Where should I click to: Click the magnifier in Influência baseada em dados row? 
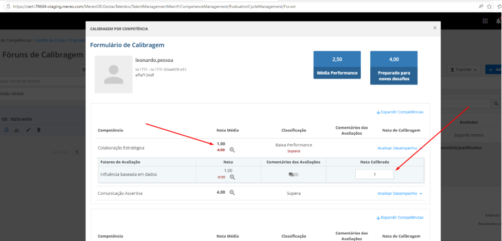click(232, 177)
